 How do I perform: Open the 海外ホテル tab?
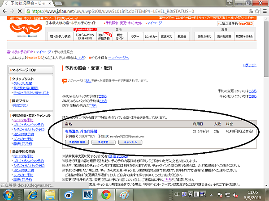pos(204,37)
